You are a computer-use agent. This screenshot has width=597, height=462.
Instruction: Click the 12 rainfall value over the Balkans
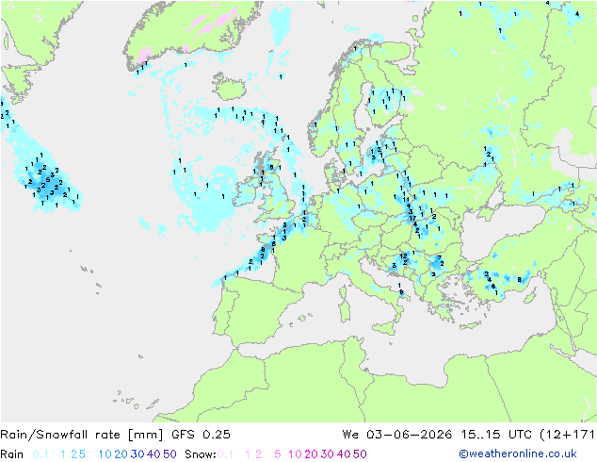coord(404,256)
